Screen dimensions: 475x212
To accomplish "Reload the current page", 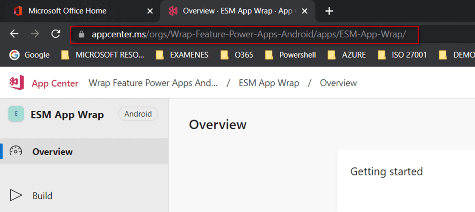I will pos(56,34).
